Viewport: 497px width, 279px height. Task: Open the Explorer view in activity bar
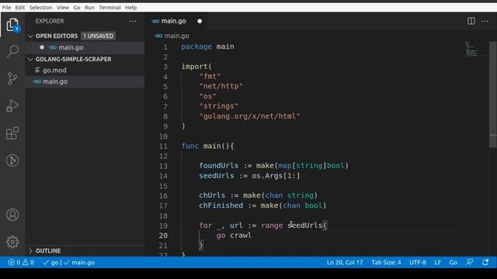pos(12,24)
